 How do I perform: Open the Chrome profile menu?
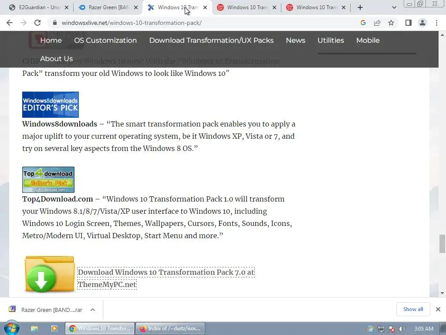[x=422, y=23]
